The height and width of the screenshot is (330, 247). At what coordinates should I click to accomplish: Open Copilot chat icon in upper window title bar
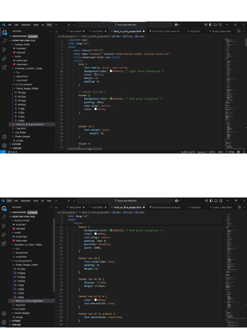pos(177,25)
